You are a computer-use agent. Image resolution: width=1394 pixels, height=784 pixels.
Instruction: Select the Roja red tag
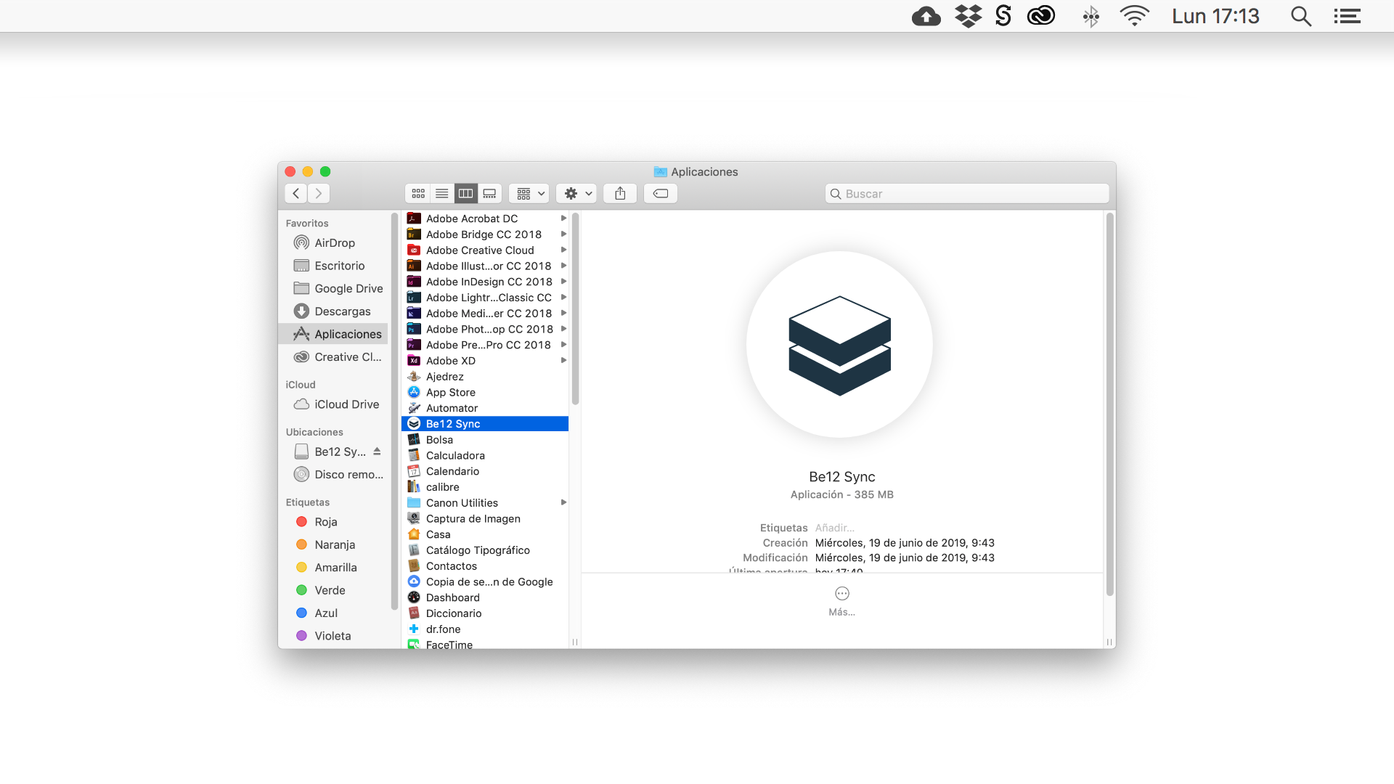click(325, 522)
